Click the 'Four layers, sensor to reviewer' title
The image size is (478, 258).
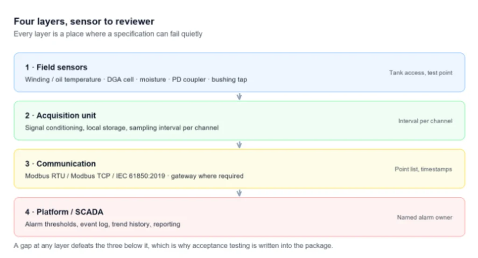tap(84, 21)
